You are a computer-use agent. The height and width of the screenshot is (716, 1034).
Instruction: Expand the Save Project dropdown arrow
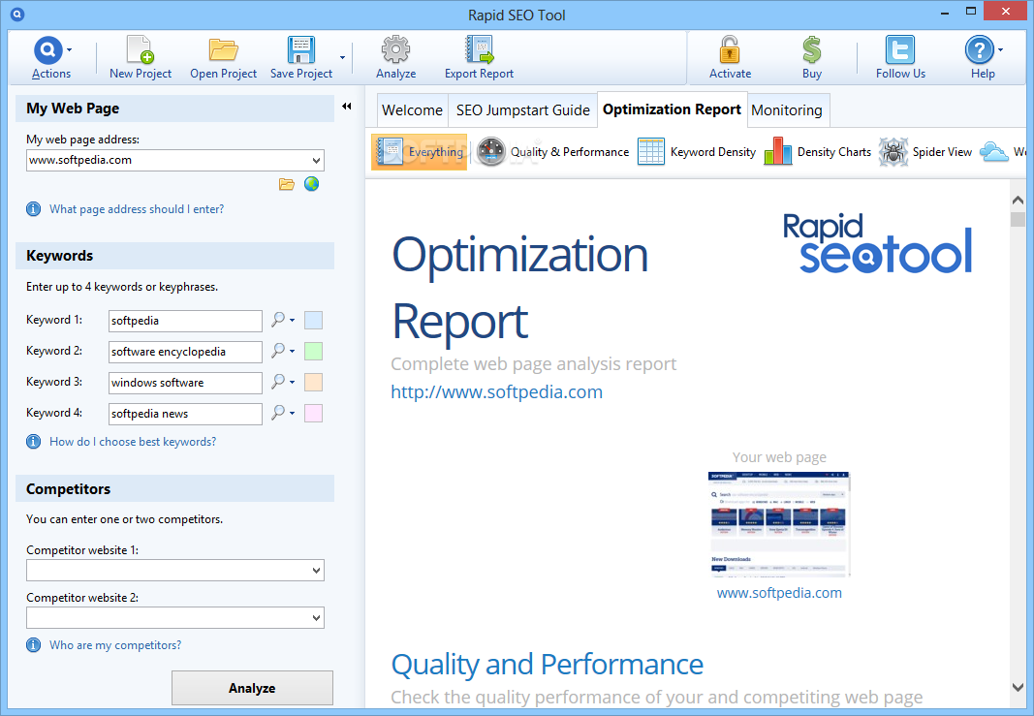point(342,58)
